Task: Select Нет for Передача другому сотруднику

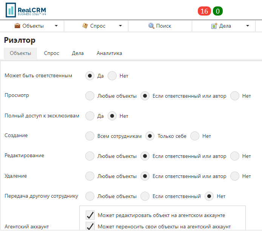Action: (209, 196)
